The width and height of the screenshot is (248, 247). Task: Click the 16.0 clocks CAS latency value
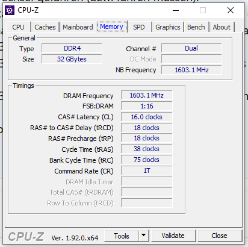(x=147, y=117)
